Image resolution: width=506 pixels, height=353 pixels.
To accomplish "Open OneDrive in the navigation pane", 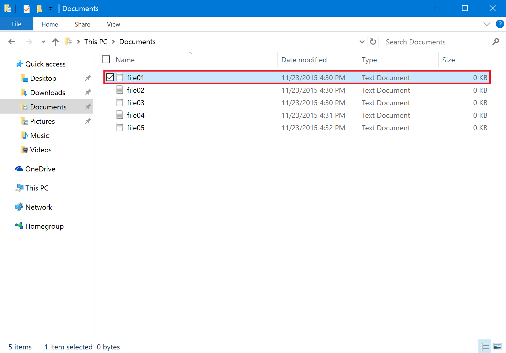I will [x=40, y=169].
